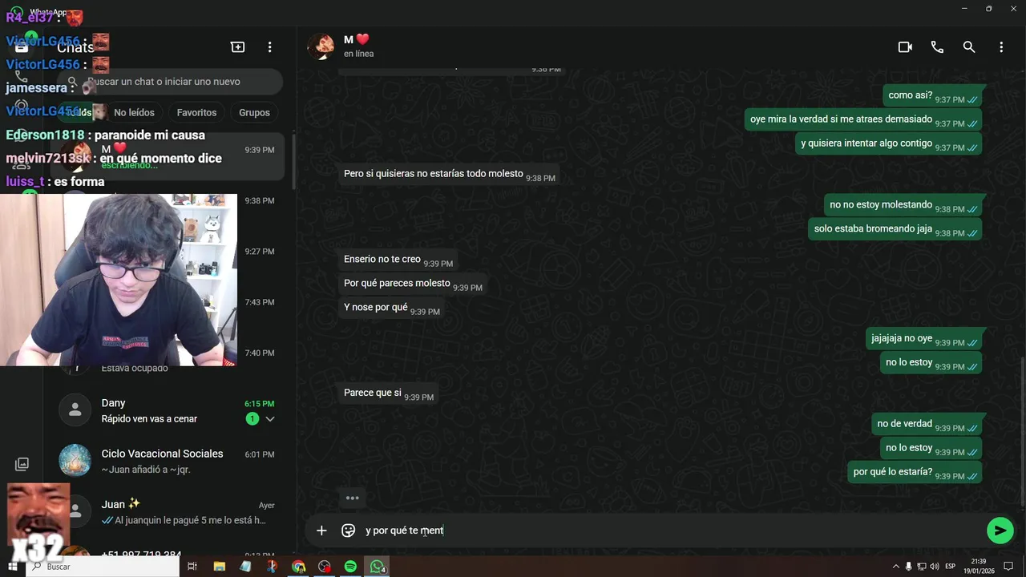Open the Windows Start menu
Screen dimensions: 1026x577
(12, 567)
